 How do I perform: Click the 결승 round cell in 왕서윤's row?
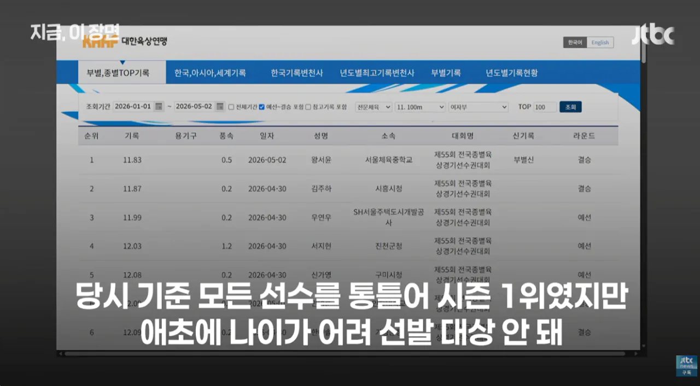coord(585,160)
